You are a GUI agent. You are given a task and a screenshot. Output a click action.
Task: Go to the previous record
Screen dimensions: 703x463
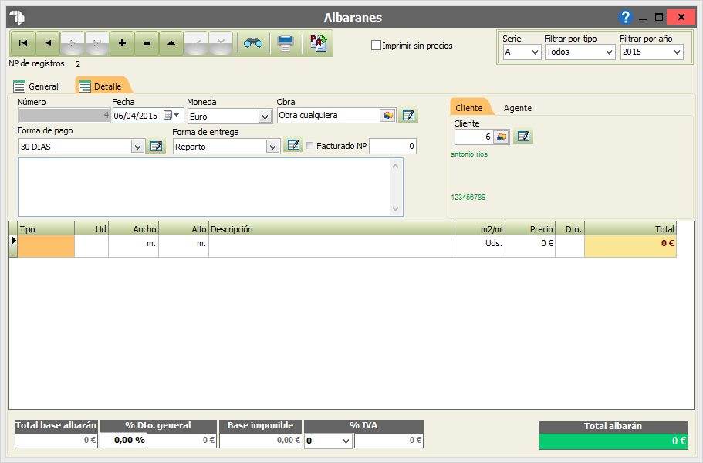tap(48, 43)
